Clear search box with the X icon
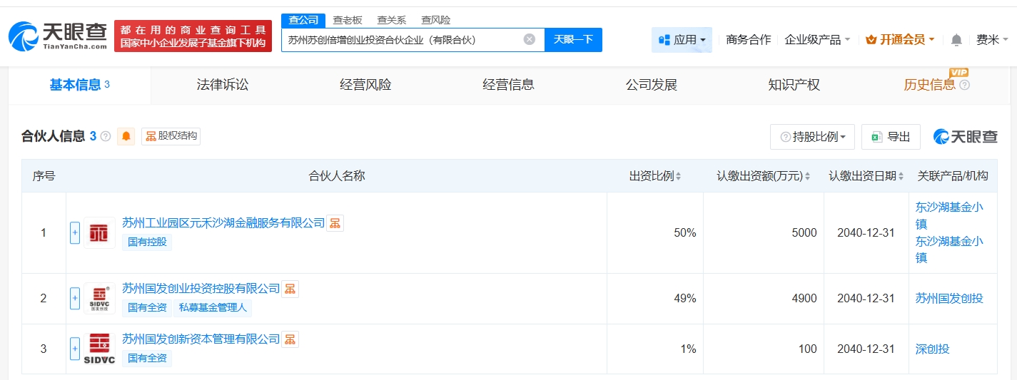 tap(529, 40)
